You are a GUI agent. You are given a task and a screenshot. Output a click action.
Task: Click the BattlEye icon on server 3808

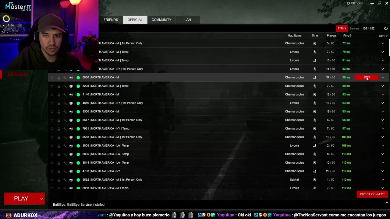click(x=71, y=146)
